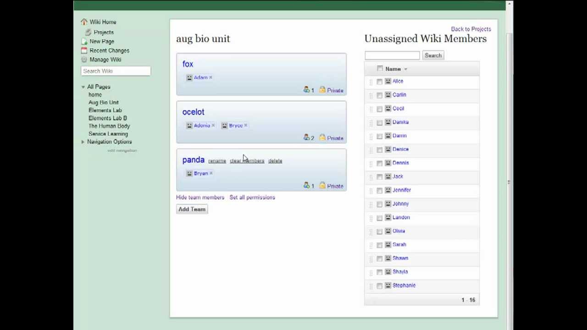Check the checkbox for Cecil
This screenshot has width=587, height=330.
click(x=379, y=109)
